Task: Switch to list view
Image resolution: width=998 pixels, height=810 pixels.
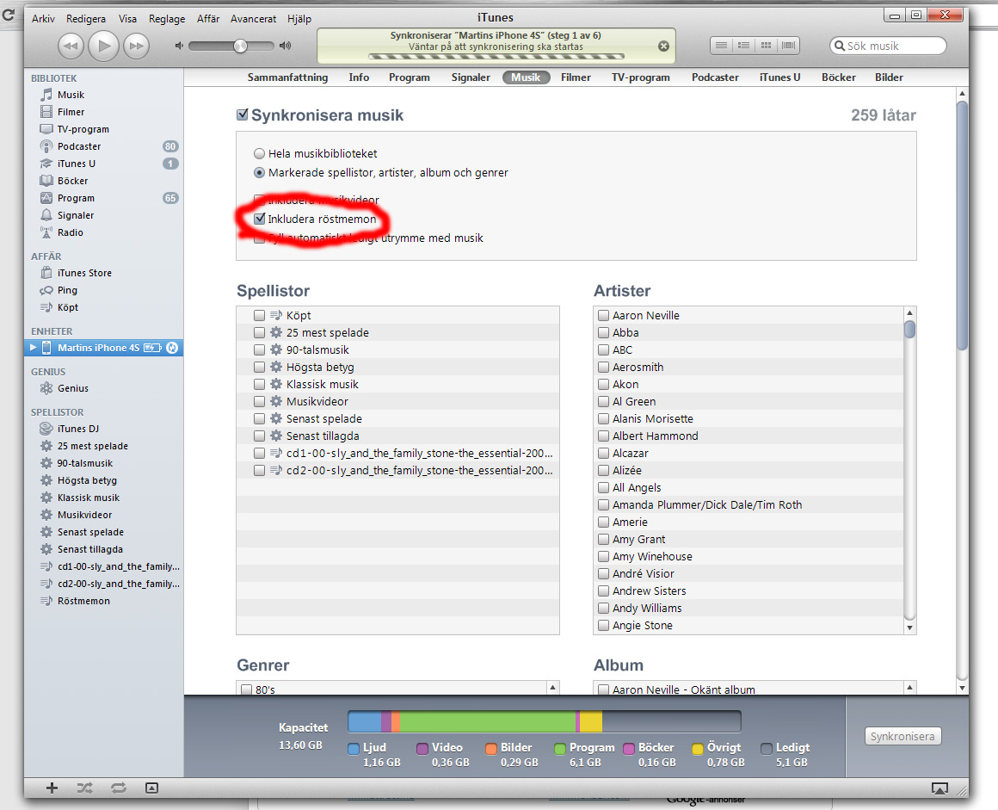Action: (721, 46)
